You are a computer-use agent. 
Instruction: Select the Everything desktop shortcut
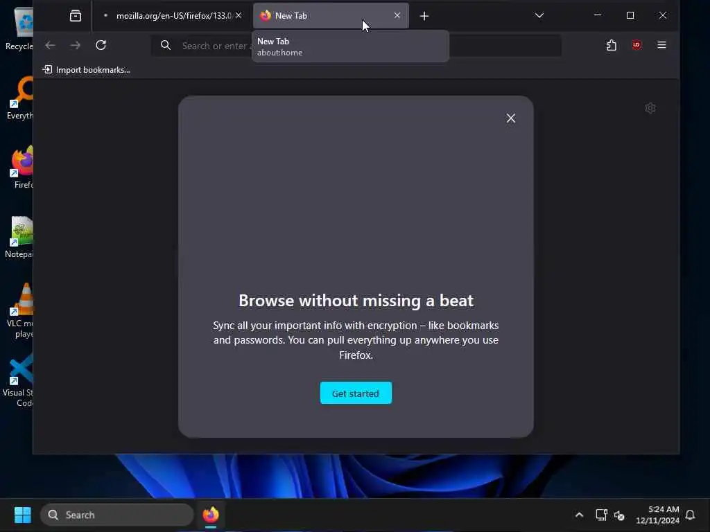(20, 98)
